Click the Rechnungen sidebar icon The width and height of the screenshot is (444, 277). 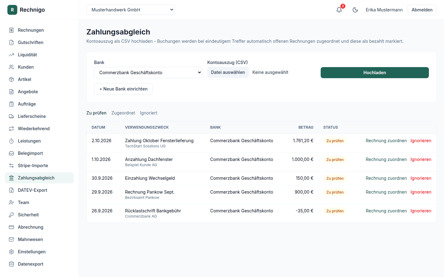(11, 30)
